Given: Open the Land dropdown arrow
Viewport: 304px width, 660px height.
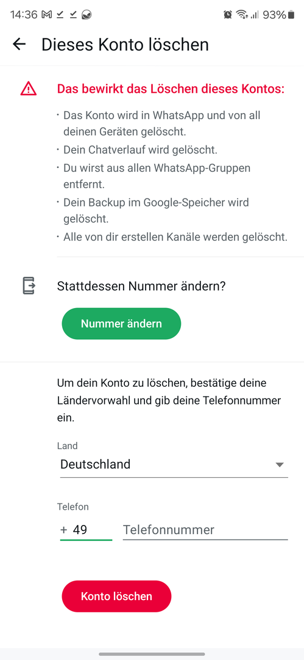Looking at the screenshot, I should click(x=280, y=464).
